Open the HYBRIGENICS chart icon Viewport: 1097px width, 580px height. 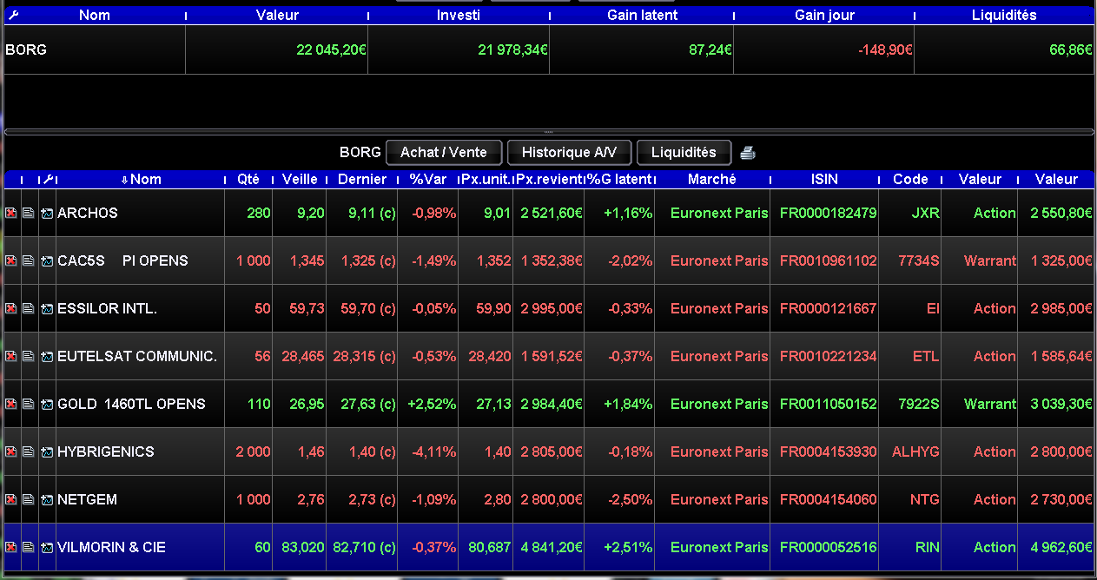click(47, 451)
